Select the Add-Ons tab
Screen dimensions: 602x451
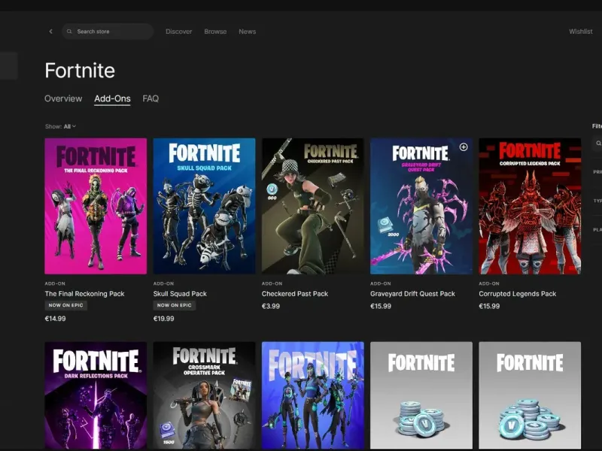(x=112, y=98)
